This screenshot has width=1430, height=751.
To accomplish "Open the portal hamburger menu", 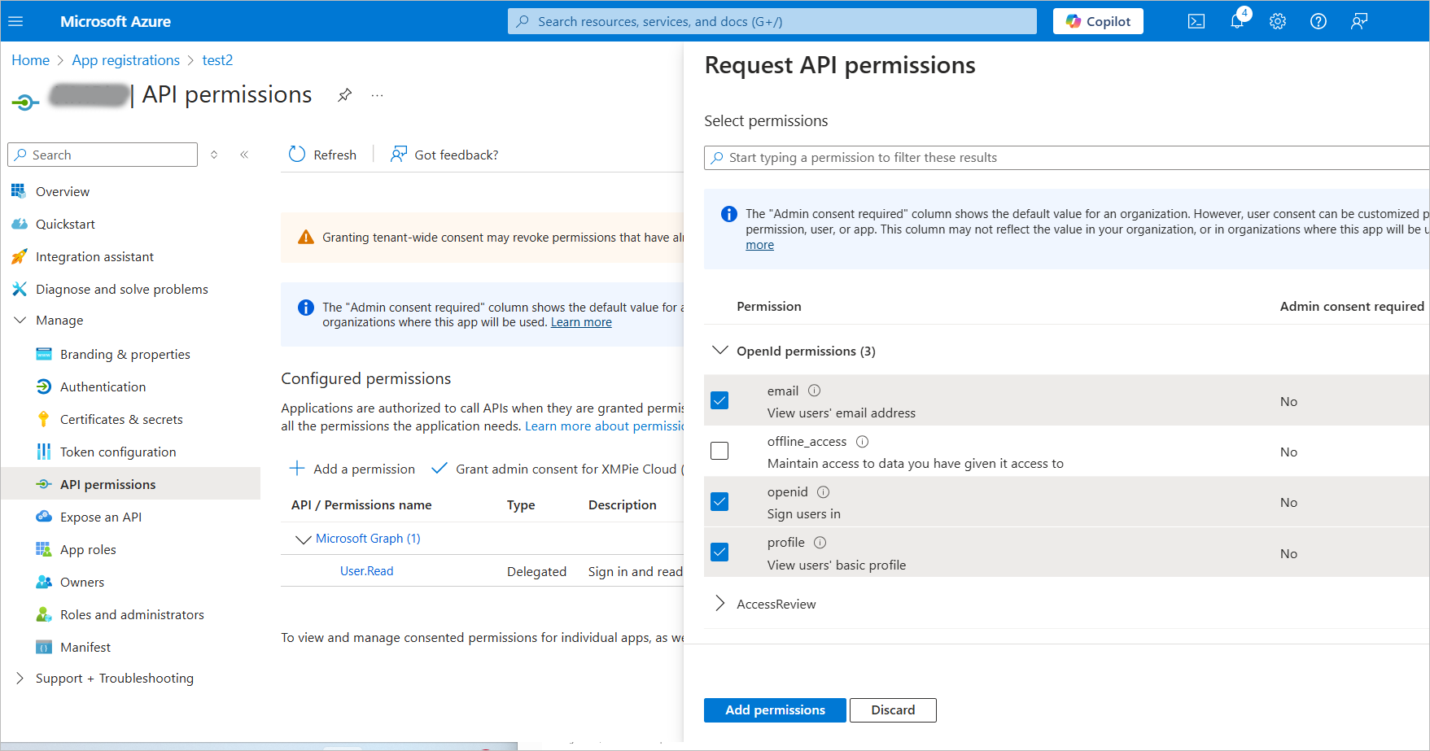I will pyautogui.click(x=15, y=21).
